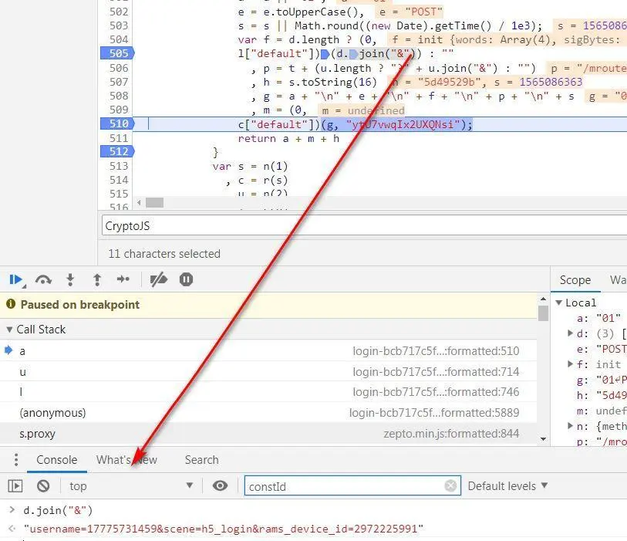Show console sidebar icon
This screenshot has width=627, height=541.
tap(15, 485)
